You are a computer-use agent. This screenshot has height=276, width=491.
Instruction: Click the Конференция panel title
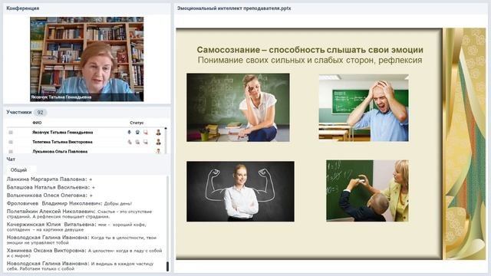(23, 8)
